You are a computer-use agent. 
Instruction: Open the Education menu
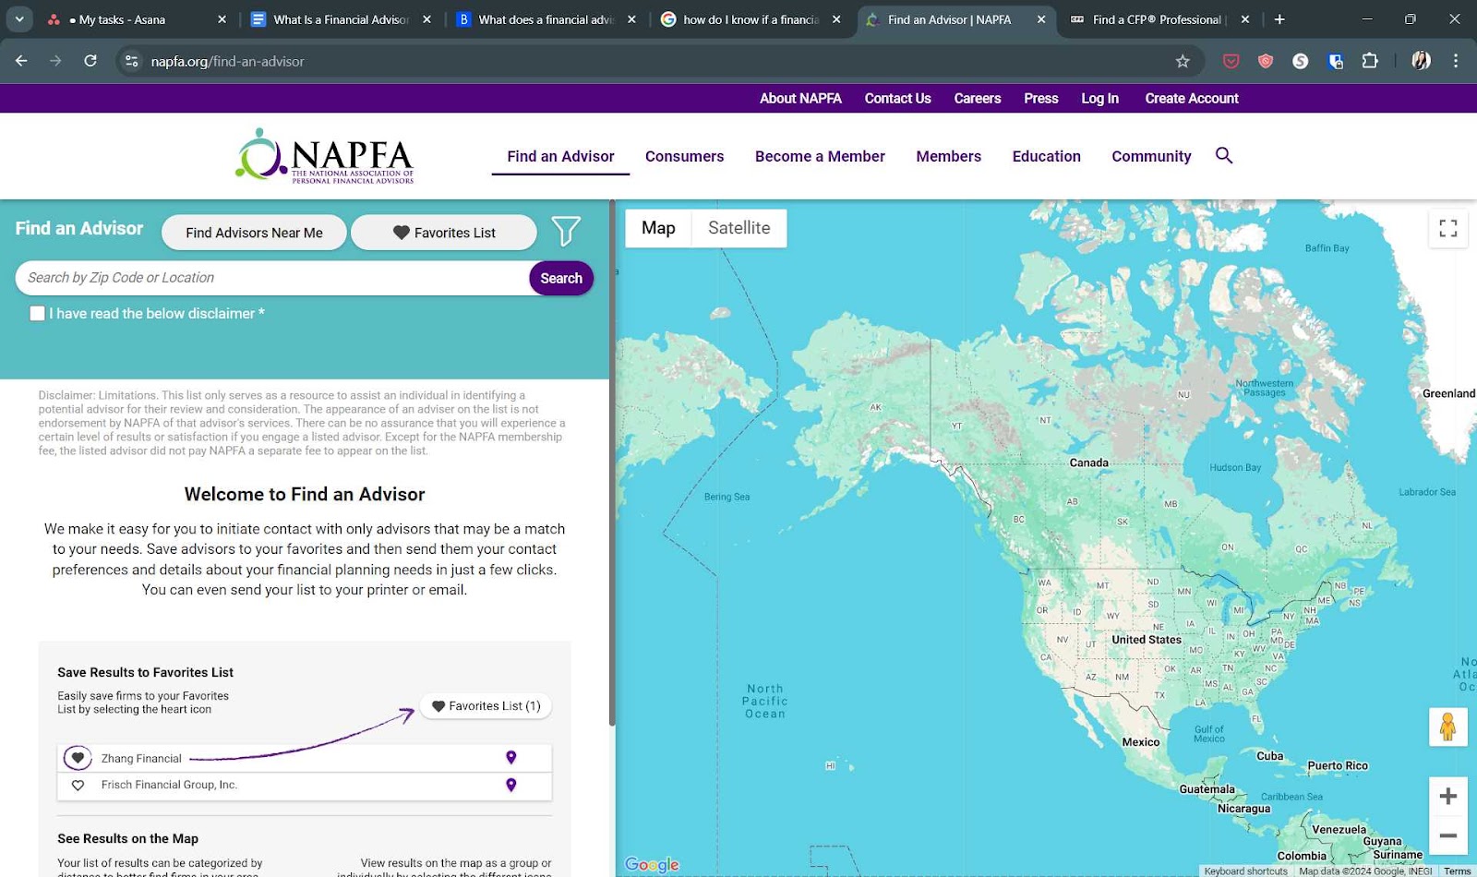(1046, 157)
